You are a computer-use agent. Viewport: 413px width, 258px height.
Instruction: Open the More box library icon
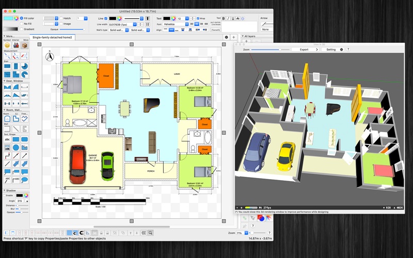point(25,45)
